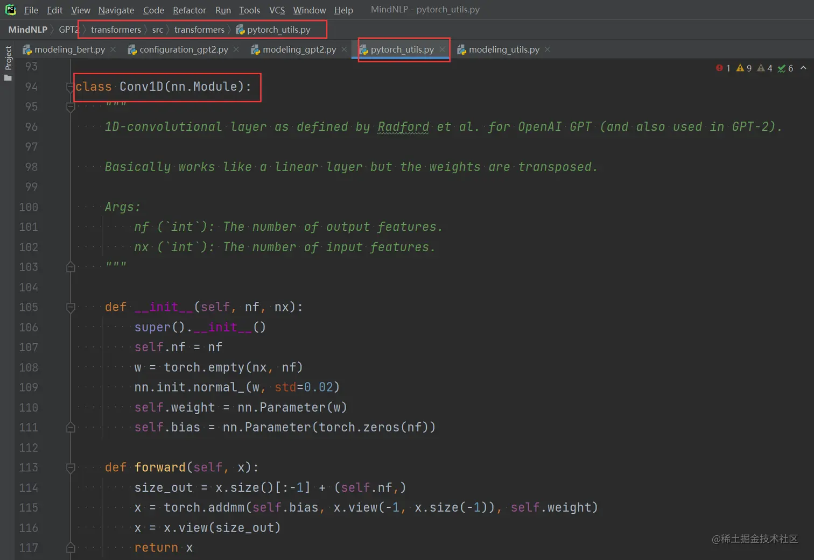Expand the inspections widget arrow
This screenshot has height=560, width=814.
coord(803,68)
